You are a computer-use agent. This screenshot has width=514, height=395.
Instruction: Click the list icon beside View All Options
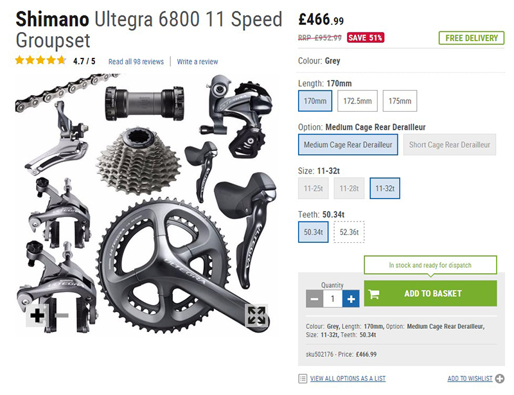(303, 378)
